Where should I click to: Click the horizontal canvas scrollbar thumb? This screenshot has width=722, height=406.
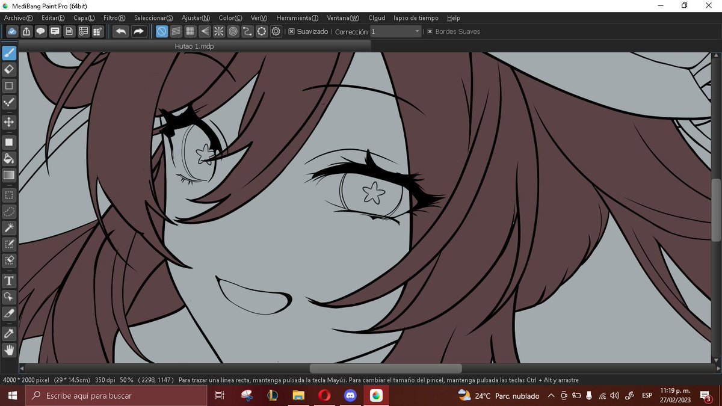pos(386,368)
